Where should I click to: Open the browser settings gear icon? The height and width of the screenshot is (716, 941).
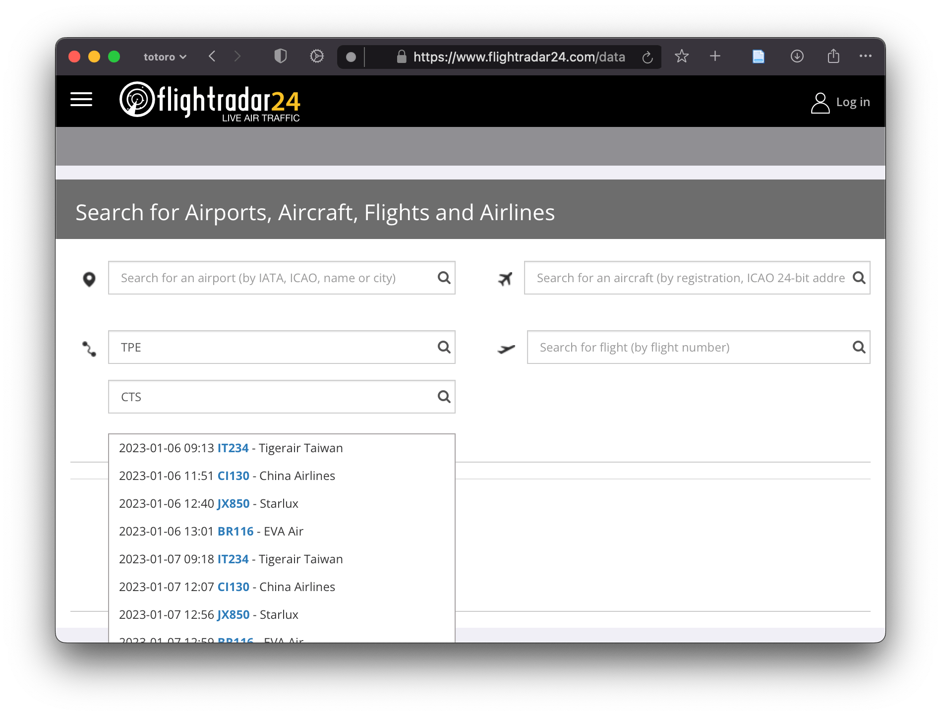coord(317,57)
